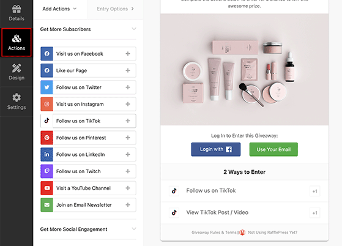Open the Details gift icon section
Viewport: 342px width, 246px height.
coord(17,13)
